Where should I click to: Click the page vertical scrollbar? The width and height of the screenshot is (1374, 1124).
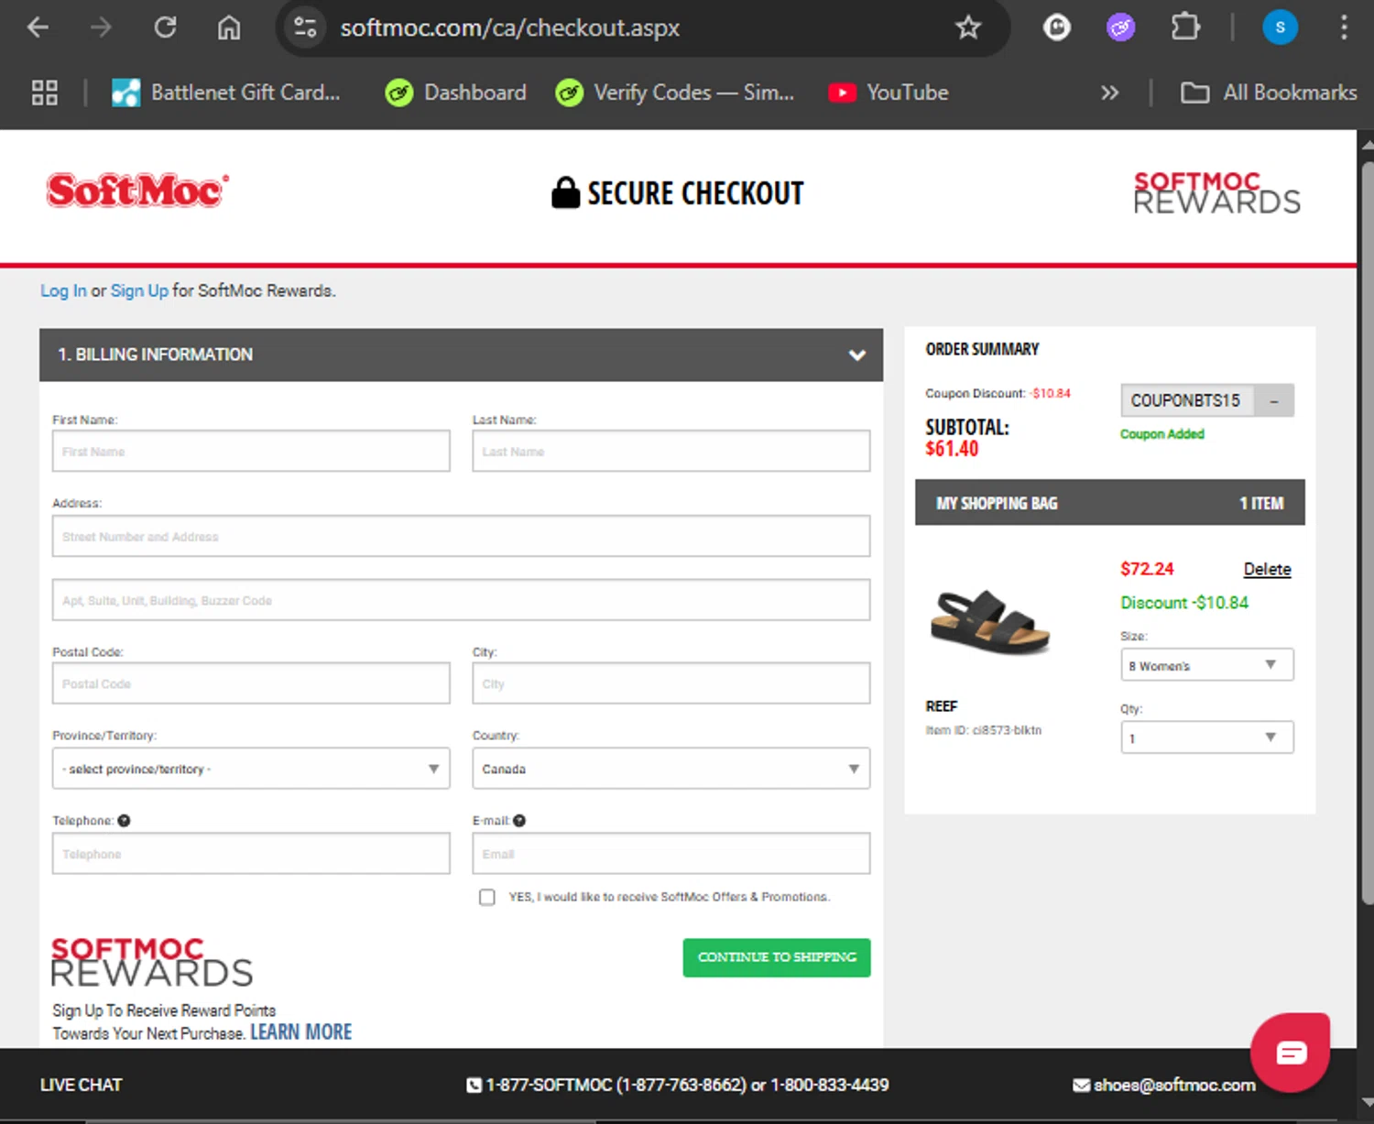click(1367, 531)
